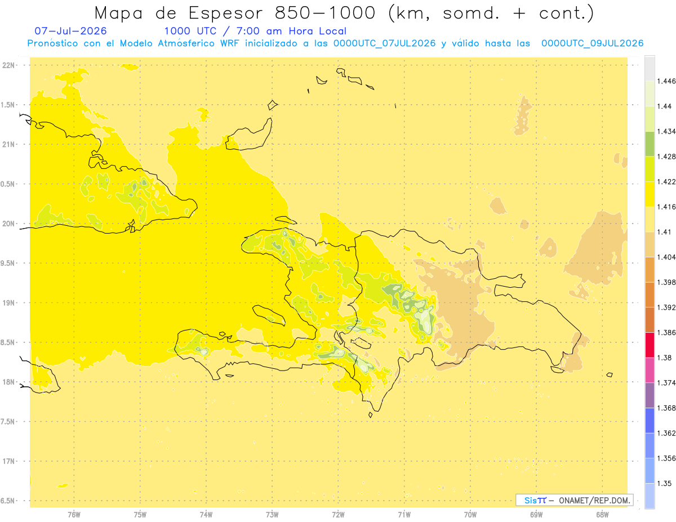This screenshot has width=676, height=522.
Task: Click the green legend band between 1.428 and 1.434
Action: click(x=650, y=144)
